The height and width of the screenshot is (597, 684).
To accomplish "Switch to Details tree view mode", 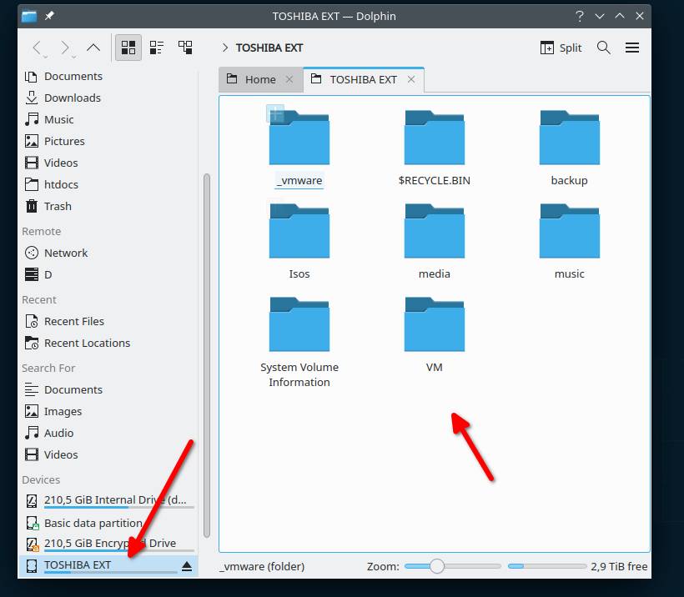I will coord(185,48).
